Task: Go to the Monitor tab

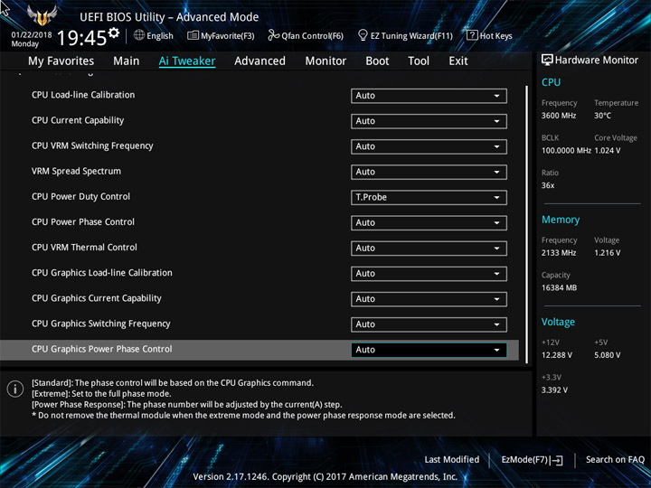Action: click(x=325, y=61)
